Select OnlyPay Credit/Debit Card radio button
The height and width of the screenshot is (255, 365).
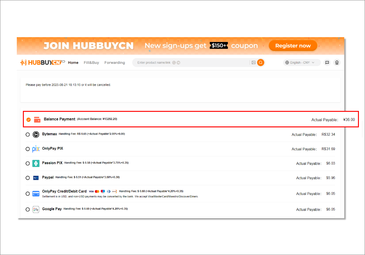(28, 193)
